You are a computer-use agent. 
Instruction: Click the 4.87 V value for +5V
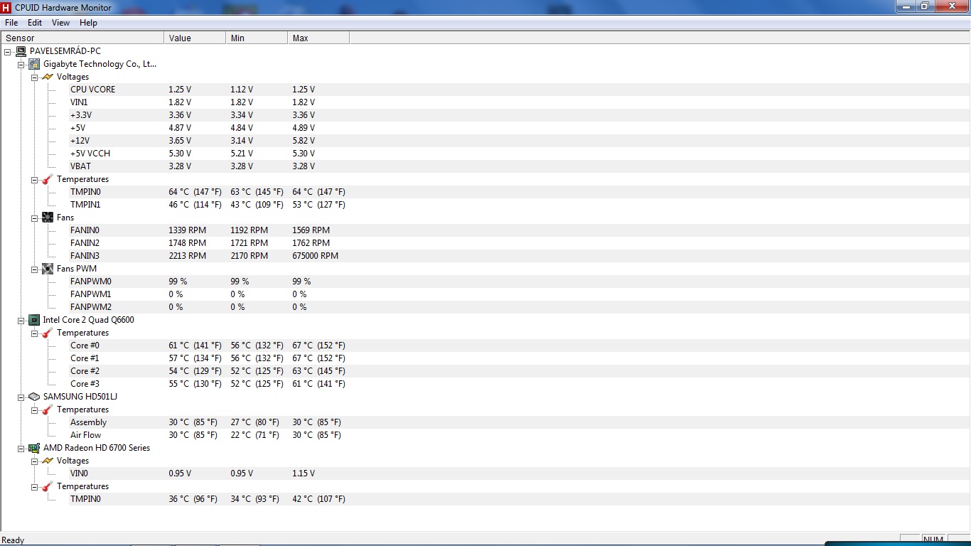[x=180, y=128]
